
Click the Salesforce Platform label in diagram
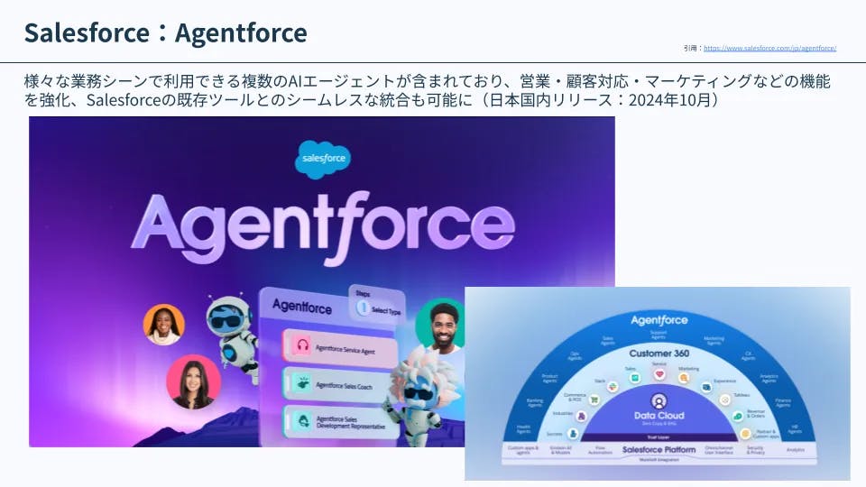[x=659, y=450]
